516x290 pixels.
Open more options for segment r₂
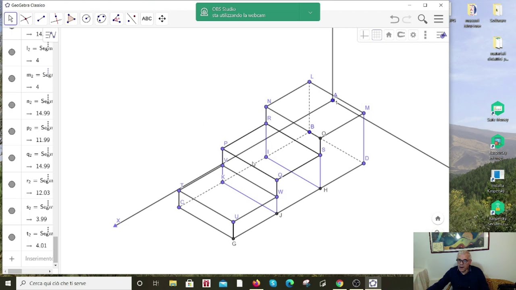pyautogui.click(x=48, y=178)
